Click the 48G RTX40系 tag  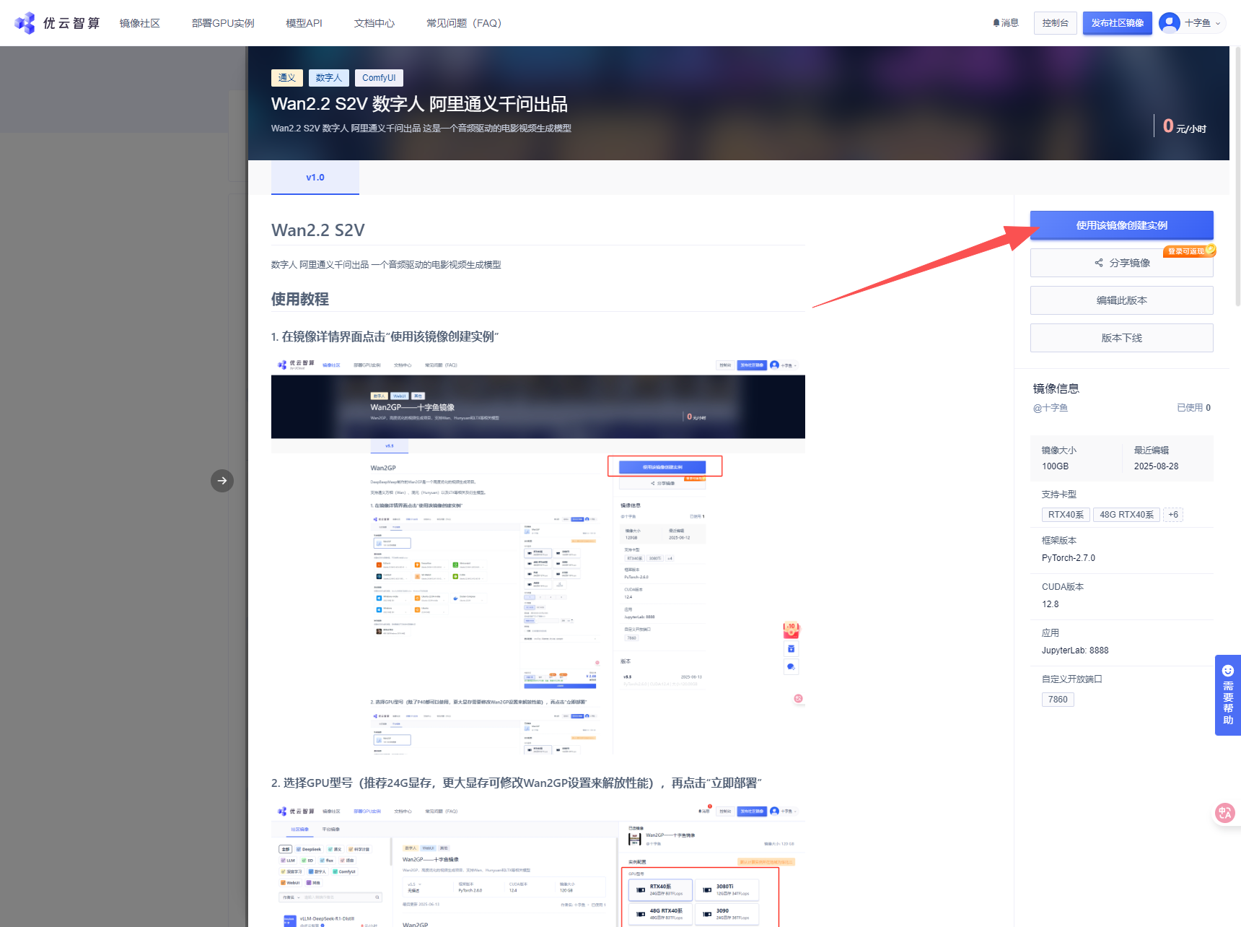click(x=1127, y=515)
